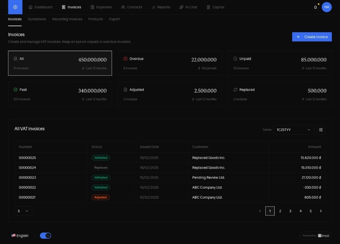This screenshot has height=244, width=340.
Task: Click the Create invoice button
Action: point(312,37)
